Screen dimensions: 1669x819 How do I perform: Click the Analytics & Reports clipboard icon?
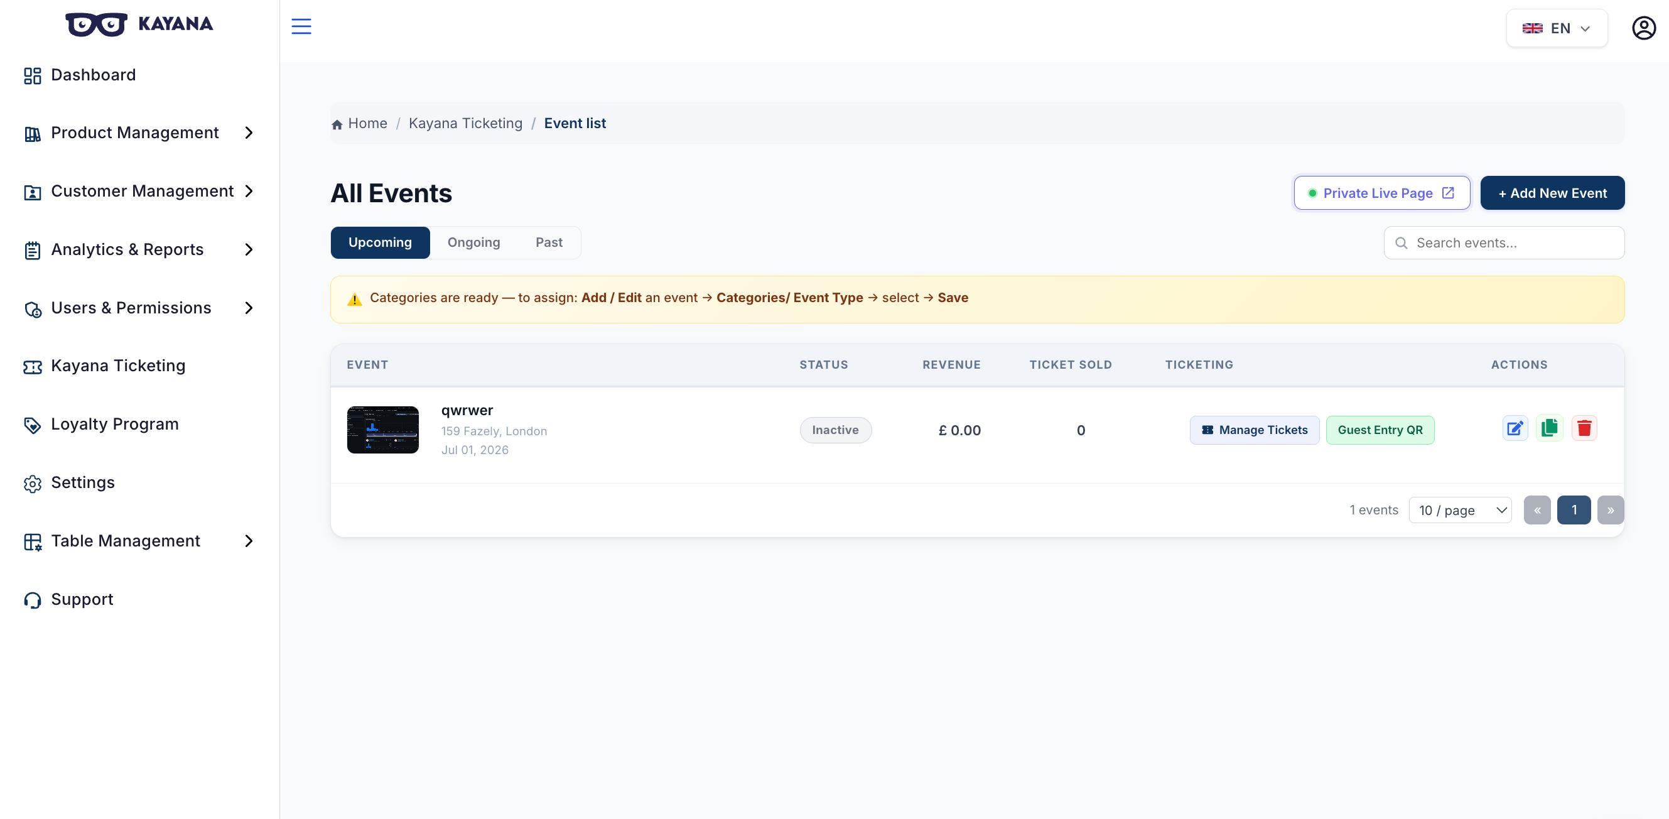point(33,250)
